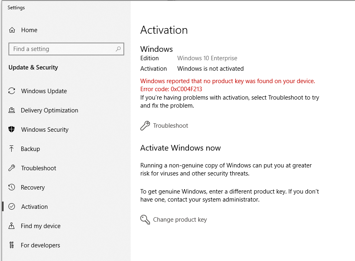The image size is (355, 261).
Task: Click the Windows 10 Enterprise edition text
Action: pos(207,58)
